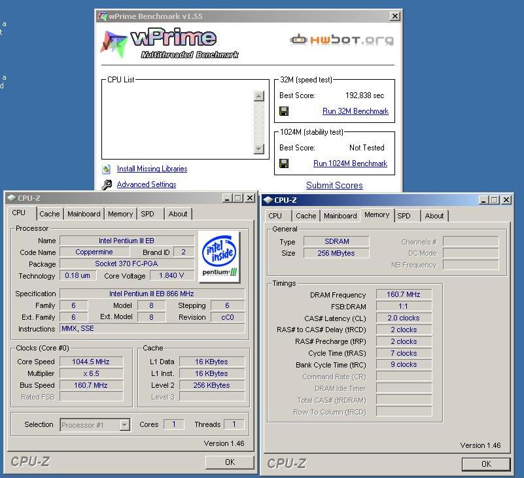Run the 32M Benchmark
The image size is (524, 478).
point(355,111)
